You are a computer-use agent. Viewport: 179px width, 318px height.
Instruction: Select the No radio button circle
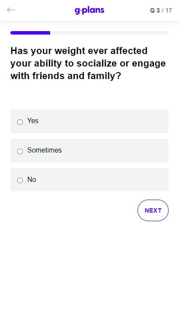point(20,180)
